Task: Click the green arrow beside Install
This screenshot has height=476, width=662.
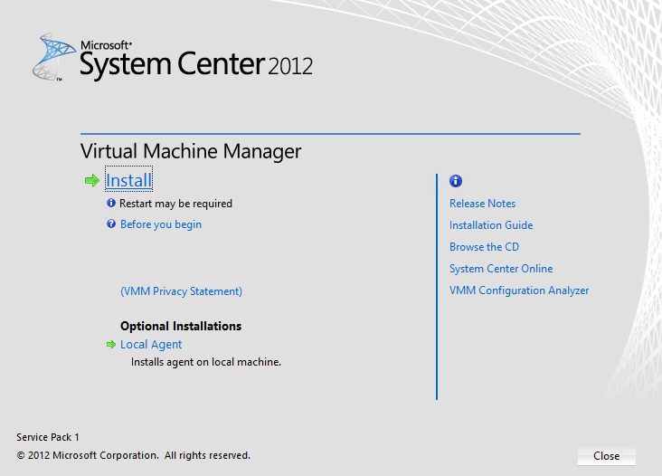Action: coord(91,181)
